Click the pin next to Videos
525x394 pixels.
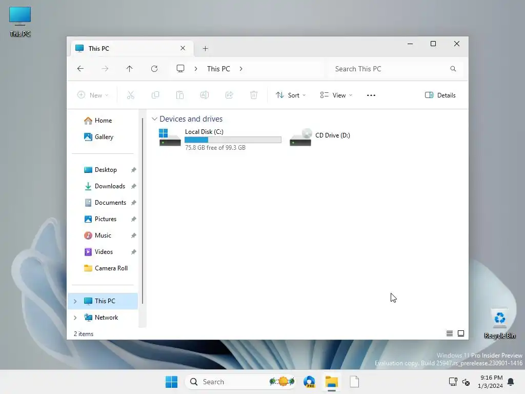pyautogui.click(x=134, y=252)
